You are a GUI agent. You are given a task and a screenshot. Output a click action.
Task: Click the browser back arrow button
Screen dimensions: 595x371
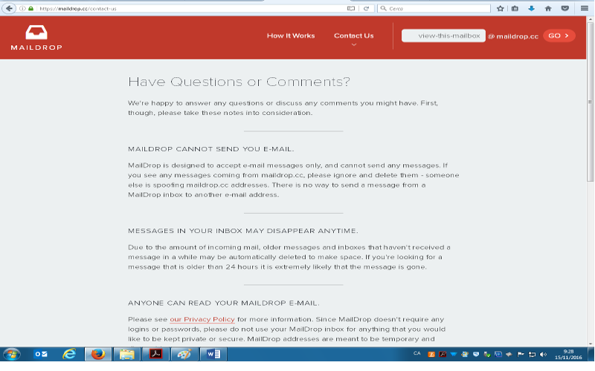(x=10, y=8)
